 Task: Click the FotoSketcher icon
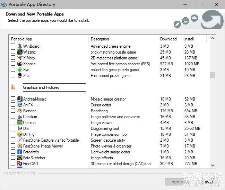tap(20, 158)
